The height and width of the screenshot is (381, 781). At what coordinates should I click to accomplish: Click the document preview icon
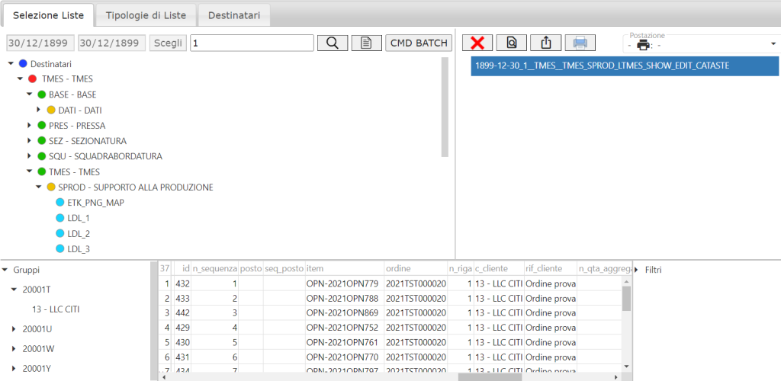pyautogui.click(x=511, y=43)
